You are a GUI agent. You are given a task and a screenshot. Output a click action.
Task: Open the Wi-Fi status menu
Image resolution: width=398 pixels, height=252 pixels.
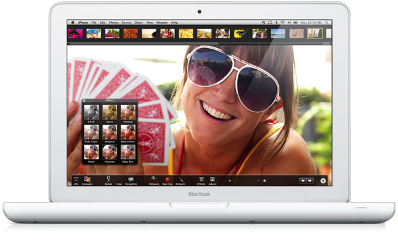(x=283, y=22)
